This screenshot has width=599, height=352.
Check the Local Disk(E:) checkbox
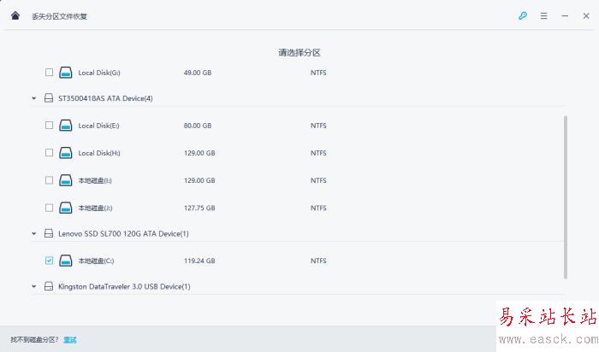[x=49, y=126]
